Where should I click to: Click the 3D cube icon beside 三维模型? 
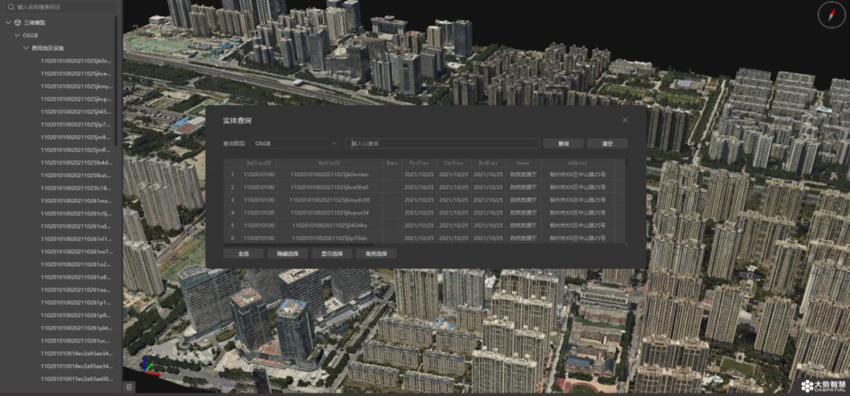18,23
